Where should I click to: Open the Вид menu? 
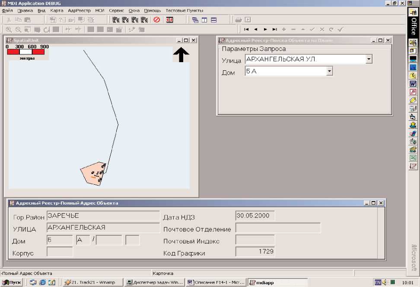[x=41, y=11]
